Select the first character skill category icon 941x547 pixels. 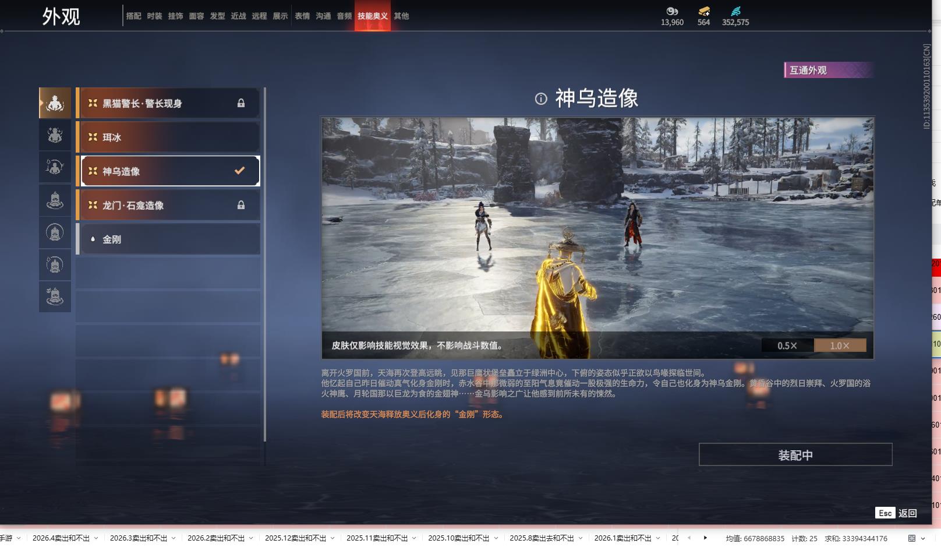(x=55, y=103)
